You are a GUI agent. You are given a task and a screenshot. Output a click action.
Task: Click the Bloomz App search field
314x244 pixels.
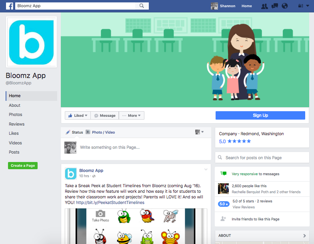tap(75, 6)
